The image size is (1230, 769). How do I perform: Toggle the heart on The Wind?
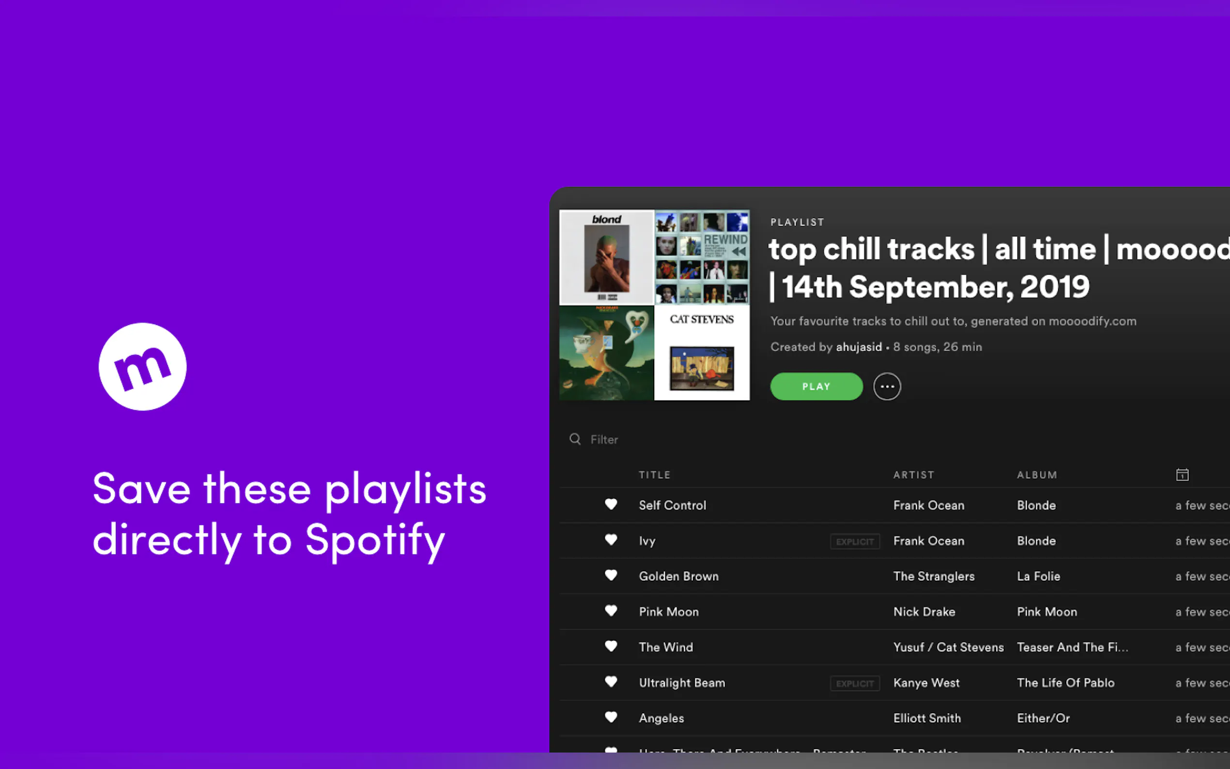tap(611, 646)
